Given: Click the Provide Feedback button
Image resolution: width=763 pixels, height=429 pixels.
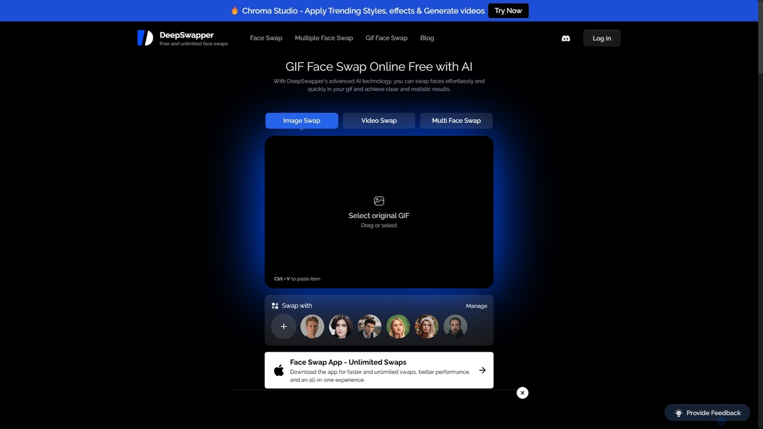Looking at the screenshot, I should pos(708,413).
